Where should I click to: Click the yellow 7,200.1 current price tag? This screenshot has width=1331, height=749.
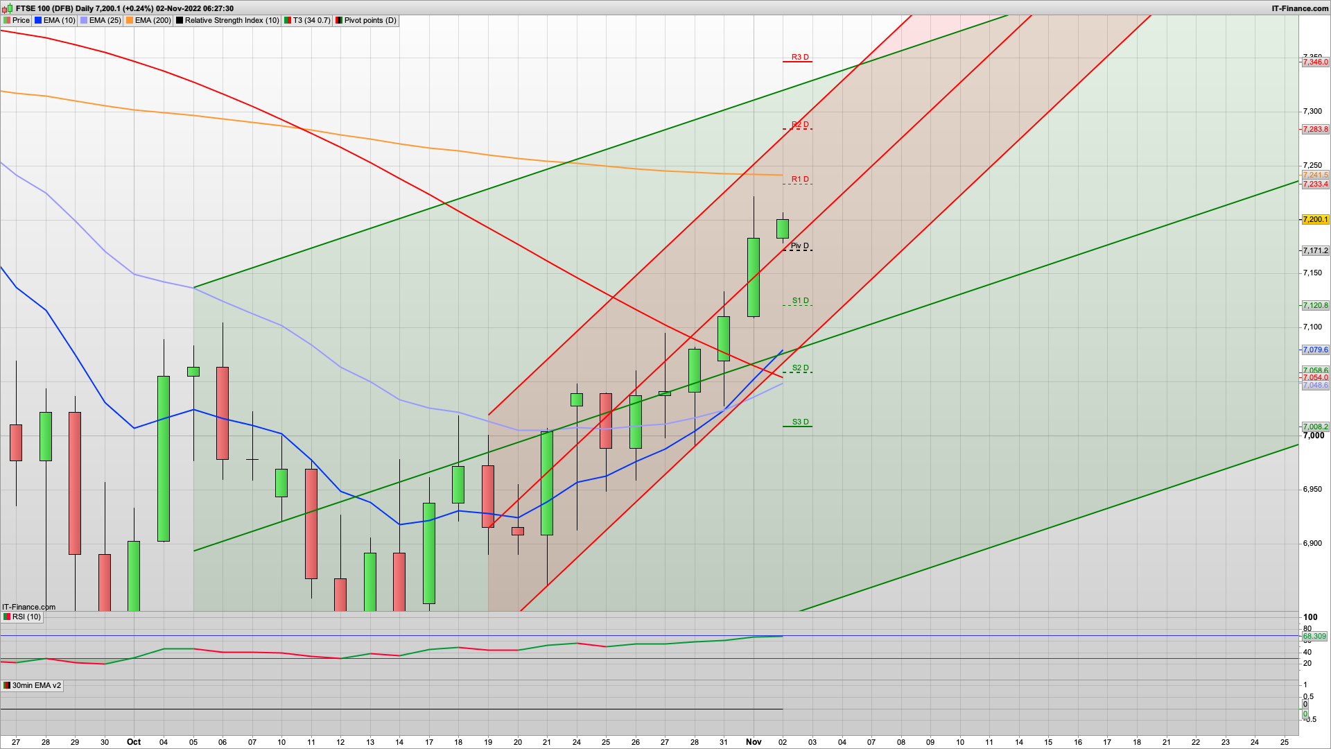(x=1315, y=220)
